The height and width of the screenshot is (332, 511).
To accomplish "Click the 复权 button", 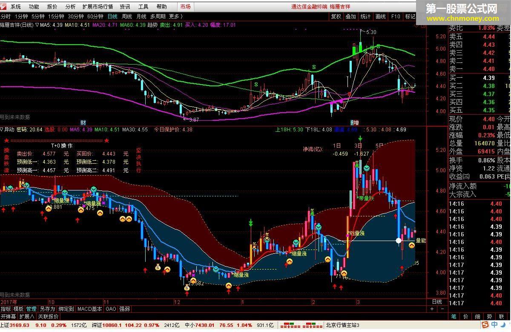I will (x=336, y=17).
